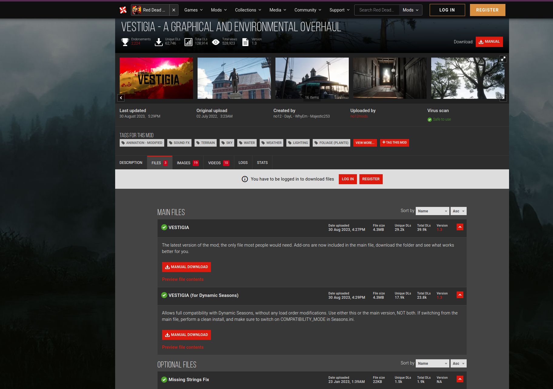Screen dimensions: 553x389
Task: Switch to the Videos tab
Action: pyautogui.click(x=218, y=163)
